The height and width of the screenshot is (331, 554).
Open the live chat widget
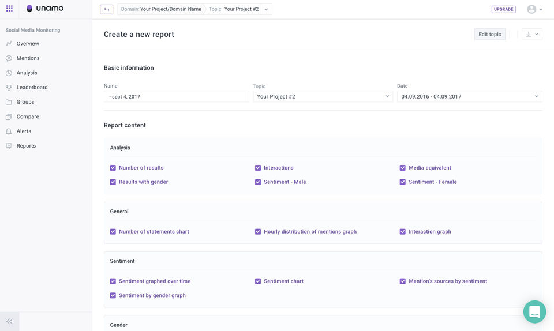pyautogui.click(x=534, y=312)
